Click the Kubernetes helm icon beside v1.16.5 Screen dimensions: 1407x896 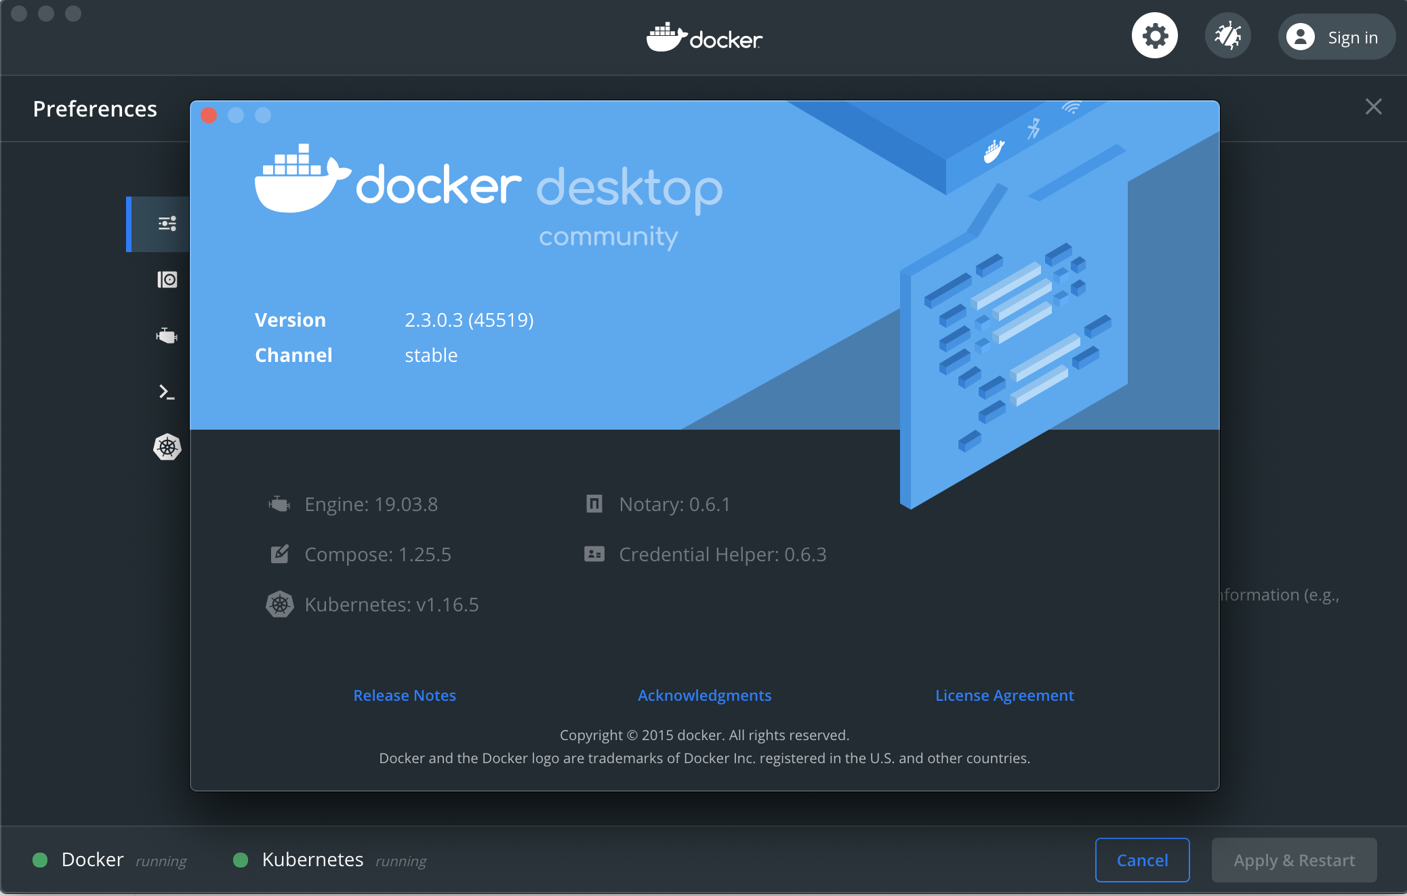tap(280, 604)
